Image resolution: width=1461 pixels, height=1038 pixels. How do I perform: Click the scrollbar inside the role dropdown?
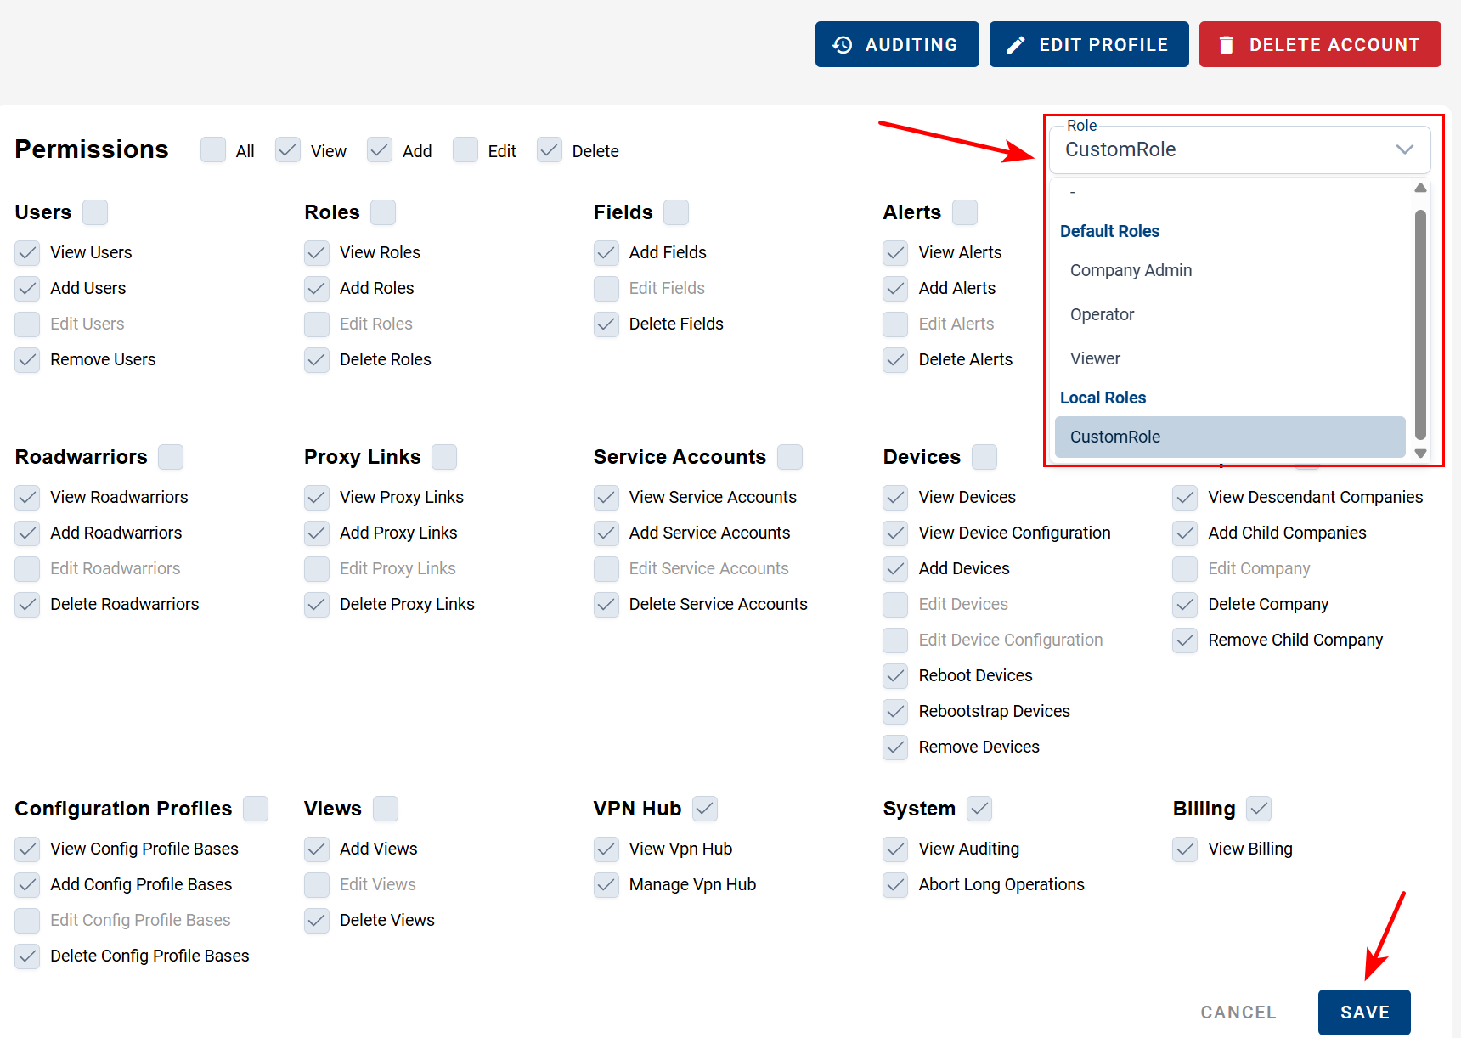tap(1419, 319)
